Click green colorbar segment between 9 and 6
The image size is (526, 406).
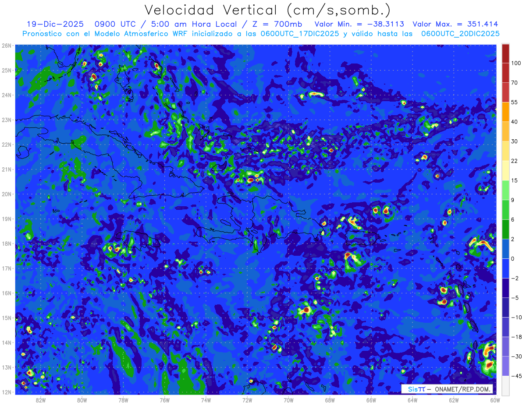click(x=505, y=209)
